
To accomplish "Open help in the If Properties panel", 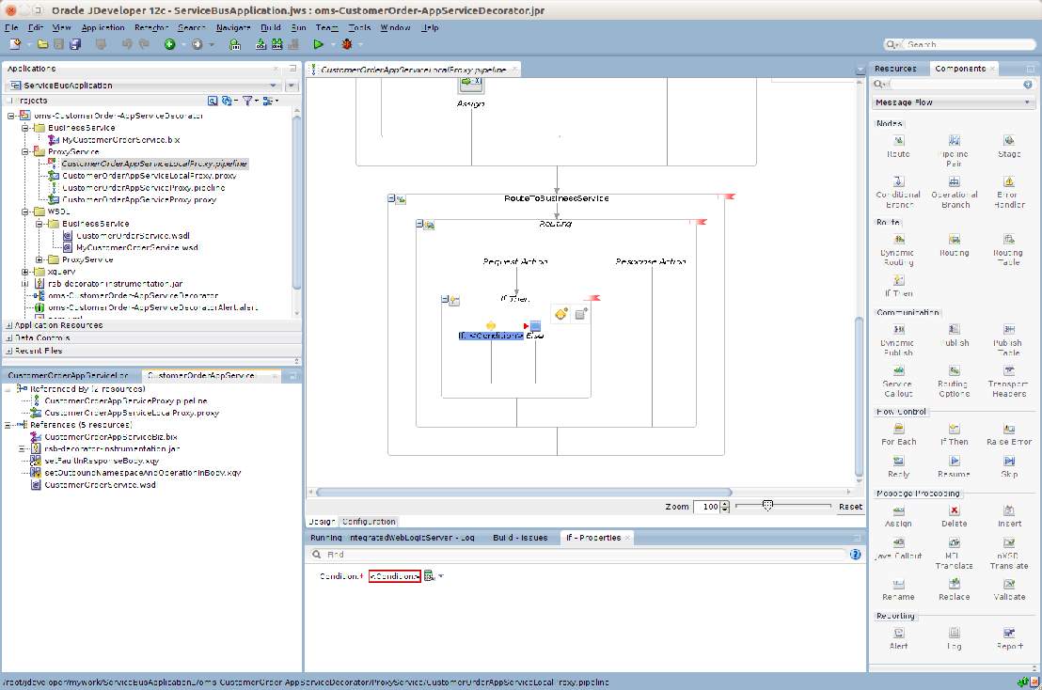I will point(855,554).
